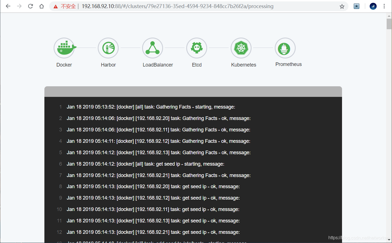This screenshot has height=243, width=392.
Task: Click the Etcd gear step icon
Action: click(x=197, y=48)
